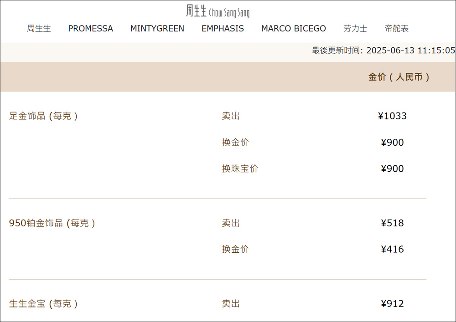Select MINTYGREEN in the navigation
The height and width of the screenshot is (322, 456).
[x=157, y=28]
